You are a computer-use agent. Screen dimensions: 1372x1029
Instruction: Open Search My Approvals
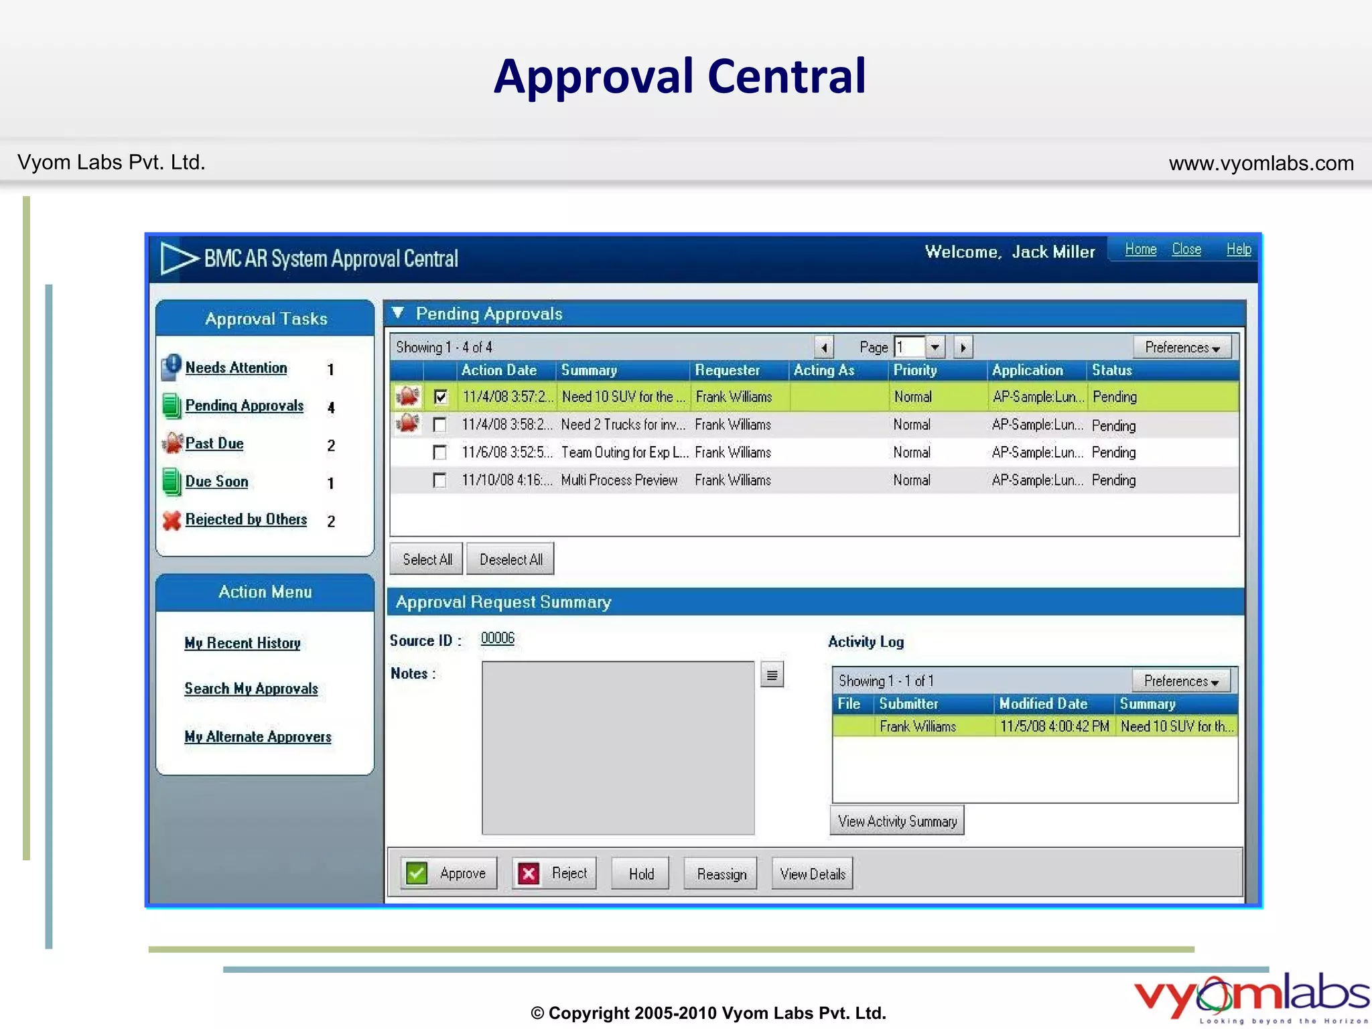(x=251, y=689)
